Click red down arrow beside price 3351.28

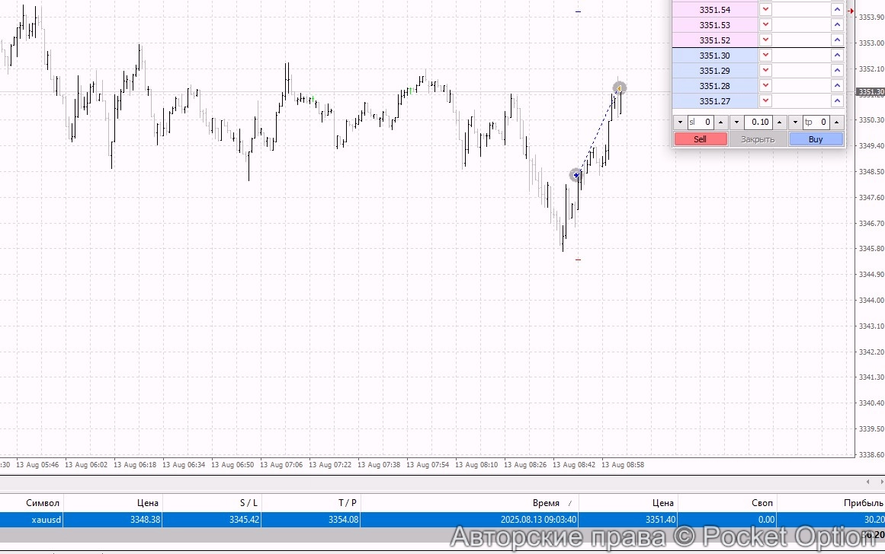(x=766, y=86)
